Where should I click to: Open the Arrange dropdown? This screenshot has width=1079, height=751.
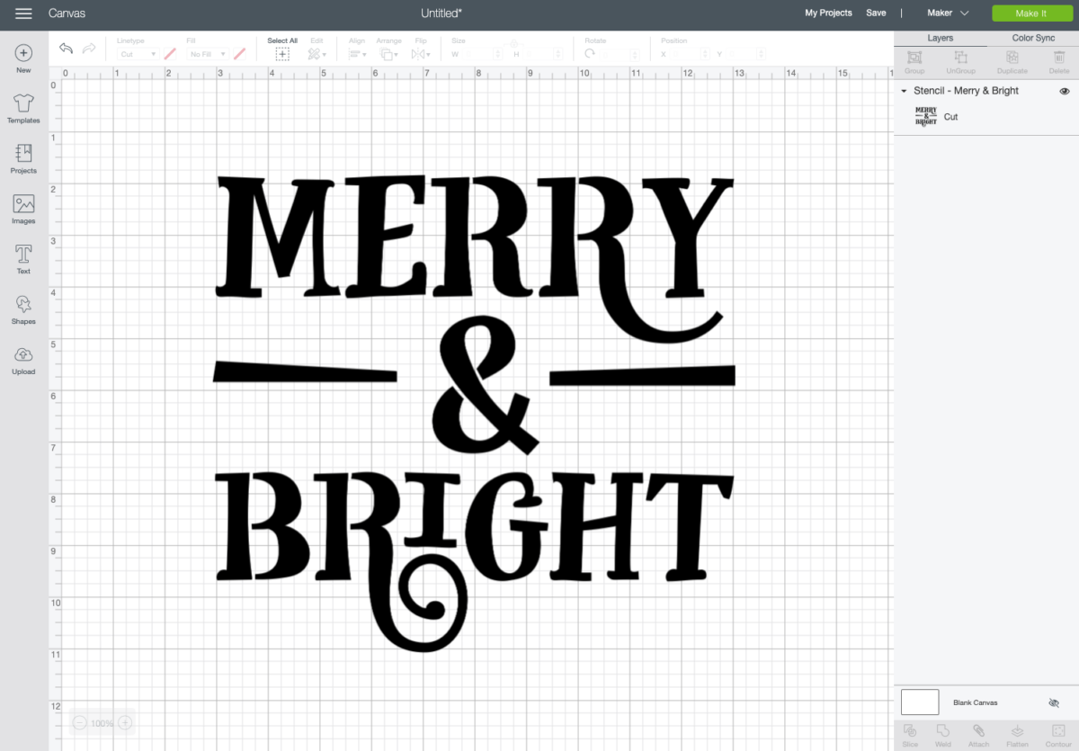click(389, 54)
